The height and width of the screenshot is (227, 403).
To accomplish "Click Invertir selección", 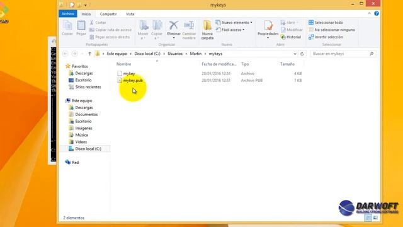I will (326, 37).
